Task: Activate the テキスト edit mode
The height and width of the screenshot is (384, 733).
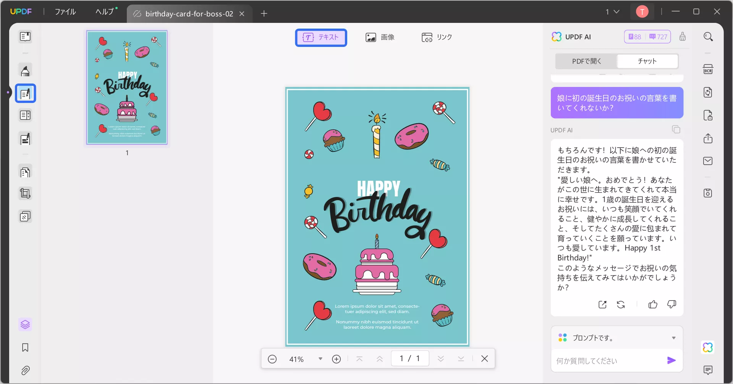Action: coord(321,37)
